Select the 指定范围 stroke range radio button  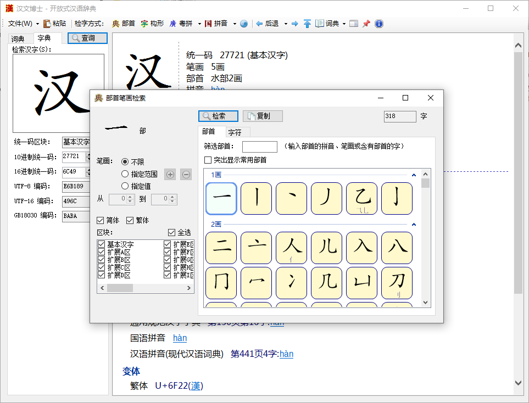coord(125,174)
